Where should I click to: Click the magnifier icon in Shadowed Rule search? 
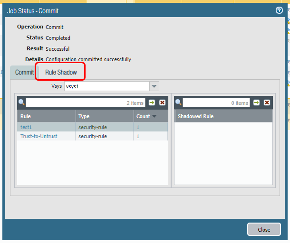[178, 103]
